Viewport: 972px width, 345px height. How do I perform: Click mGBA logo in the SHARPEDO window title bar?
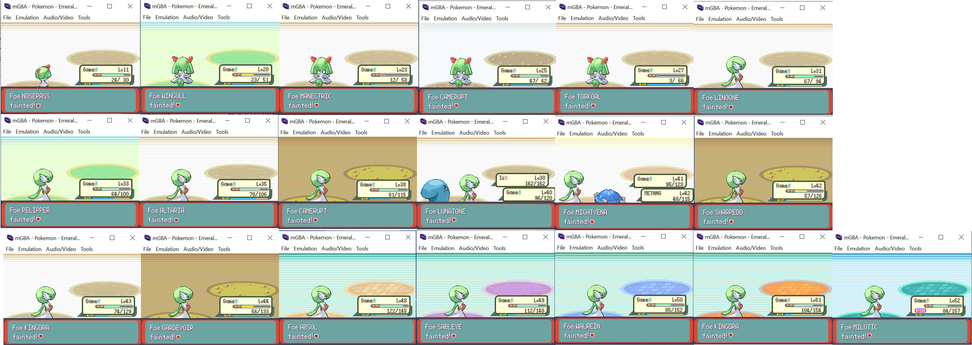700,122
